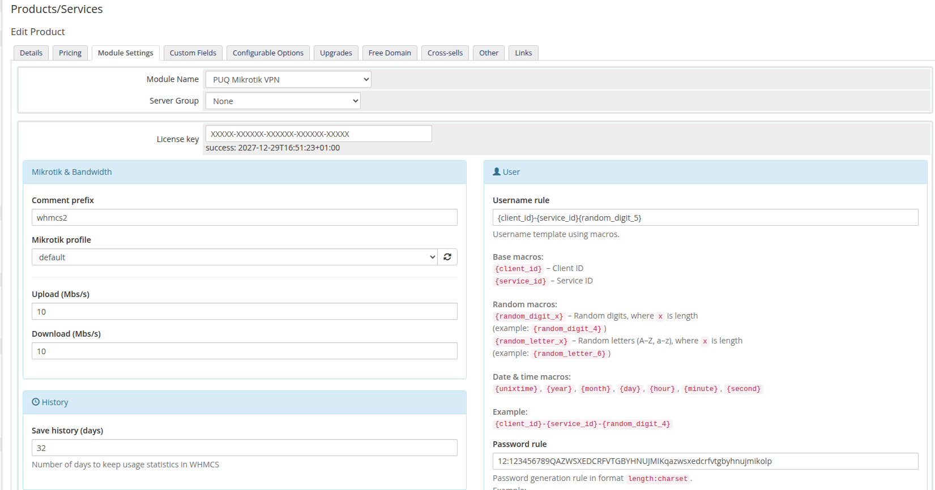
Task: Click the usage statistics help text
Action: pos(125,465)
